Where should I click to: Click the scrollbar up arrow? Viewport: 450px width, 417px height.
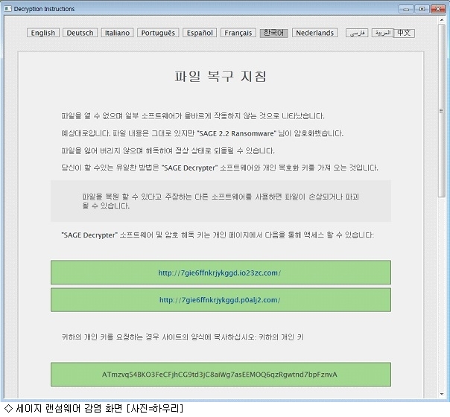[441, 20]
